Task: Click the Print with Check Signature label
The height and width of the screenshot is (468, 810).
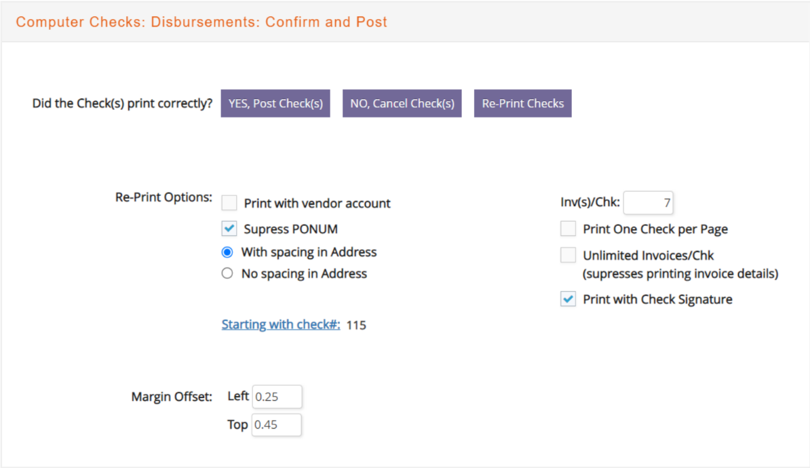Action: point(657,299)
